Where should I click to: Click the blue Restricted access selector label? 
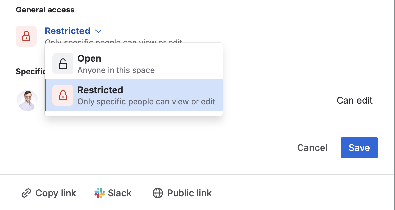pyautogui.click(x=68, y=31)
